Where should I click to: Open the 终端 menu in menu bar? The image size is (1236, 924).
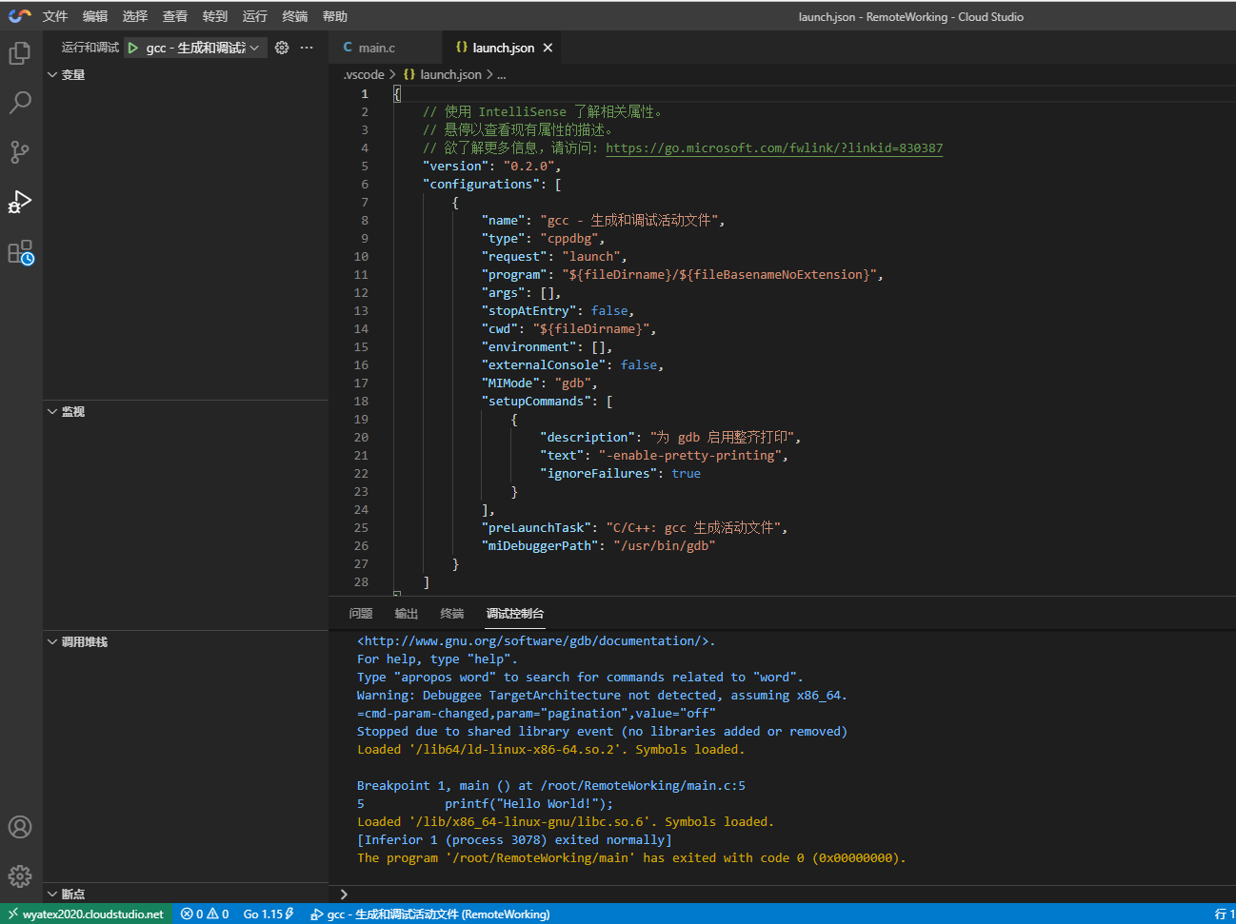pos(295,16)
